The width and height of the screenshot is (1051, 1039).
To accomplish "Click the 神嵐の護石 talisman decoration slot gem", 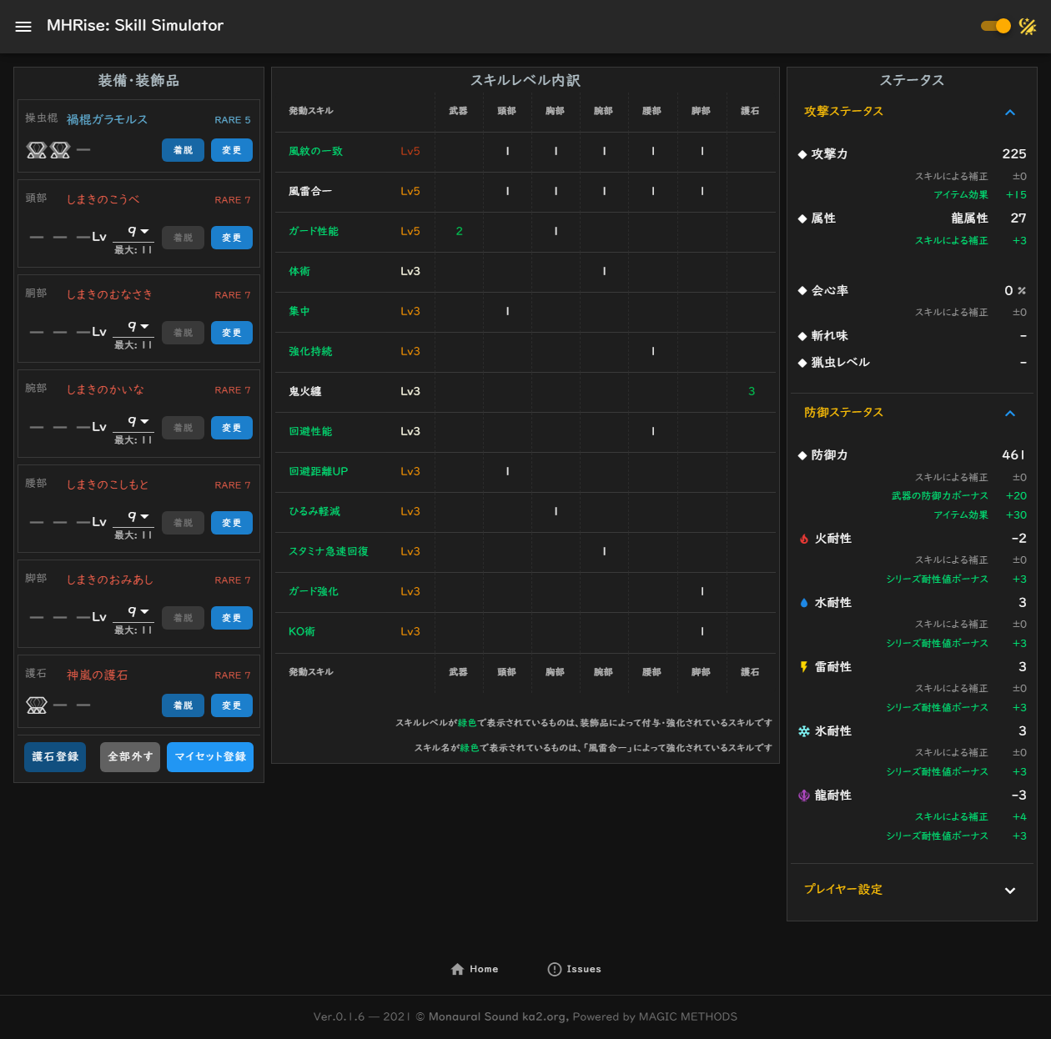I will point(37,705).
